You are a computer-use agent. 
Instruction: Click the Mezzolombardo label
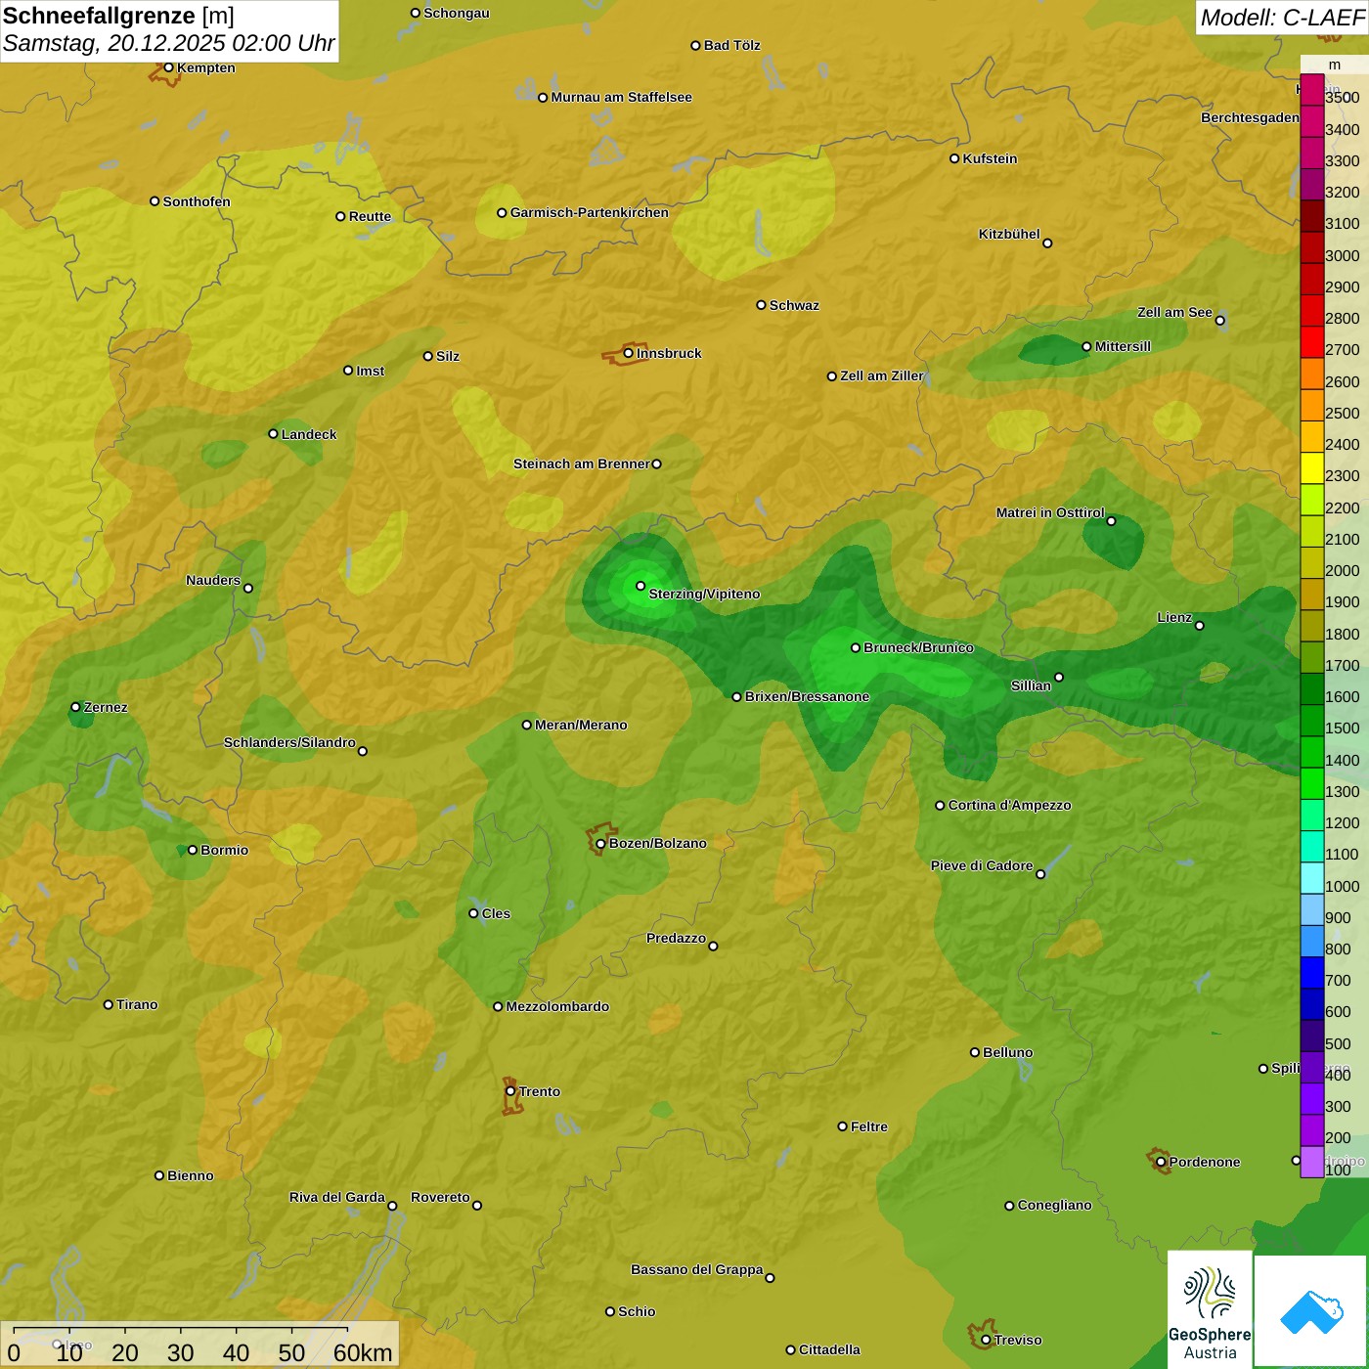point(557,1006)
